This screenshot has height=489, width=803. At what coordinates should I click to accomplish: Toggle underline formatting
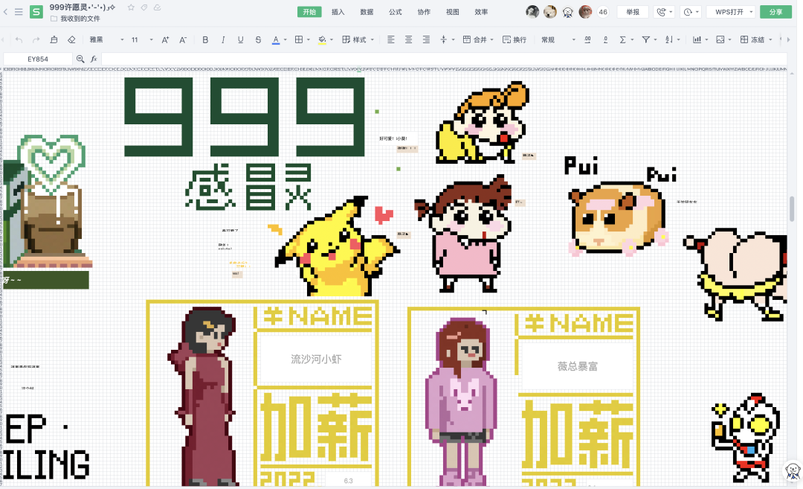(x=240, y=39)
